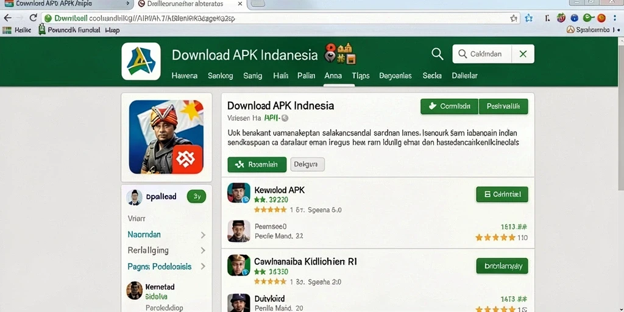This screenshot has height=312, width=624.
Task: Click inside the Cakindan search field
Action: [x=482, y=54]
